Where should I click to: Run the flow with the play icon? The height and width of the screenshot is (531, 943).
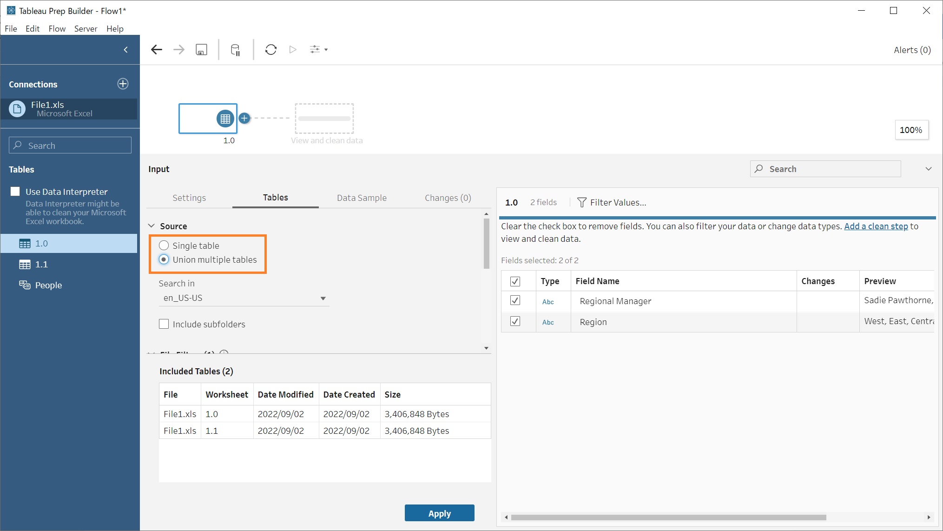click(x=292, y=49)
